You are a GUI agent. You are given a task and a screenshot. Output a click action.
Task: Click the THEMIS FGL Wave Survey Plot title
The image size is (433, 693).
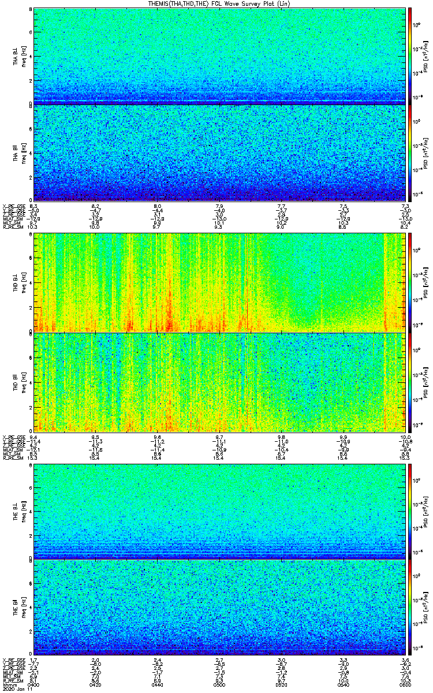(x=219, y=3)
